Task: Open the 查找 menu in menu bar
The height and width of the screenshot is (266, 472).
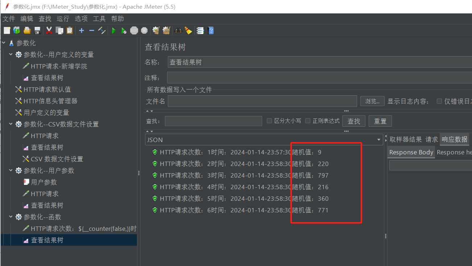Action: coord(45,19)
